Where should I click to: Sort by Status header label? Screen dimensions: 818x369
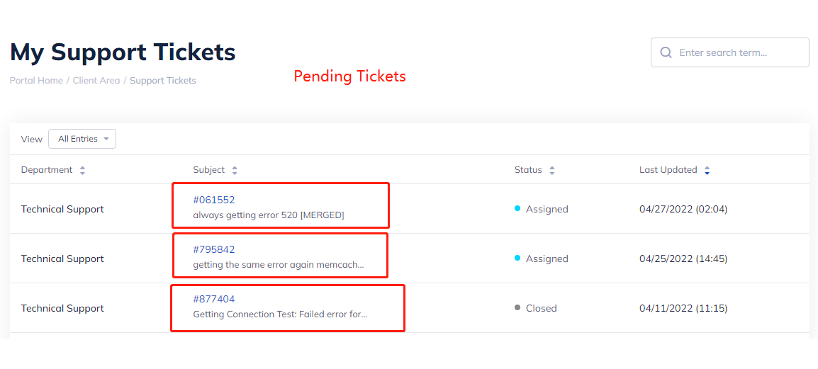click(x=528, y=170)
